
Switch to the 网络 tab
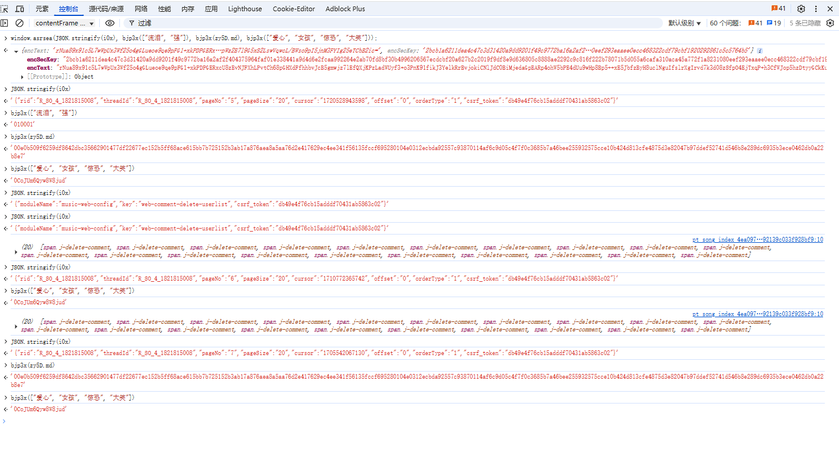[x=141, y=9]
